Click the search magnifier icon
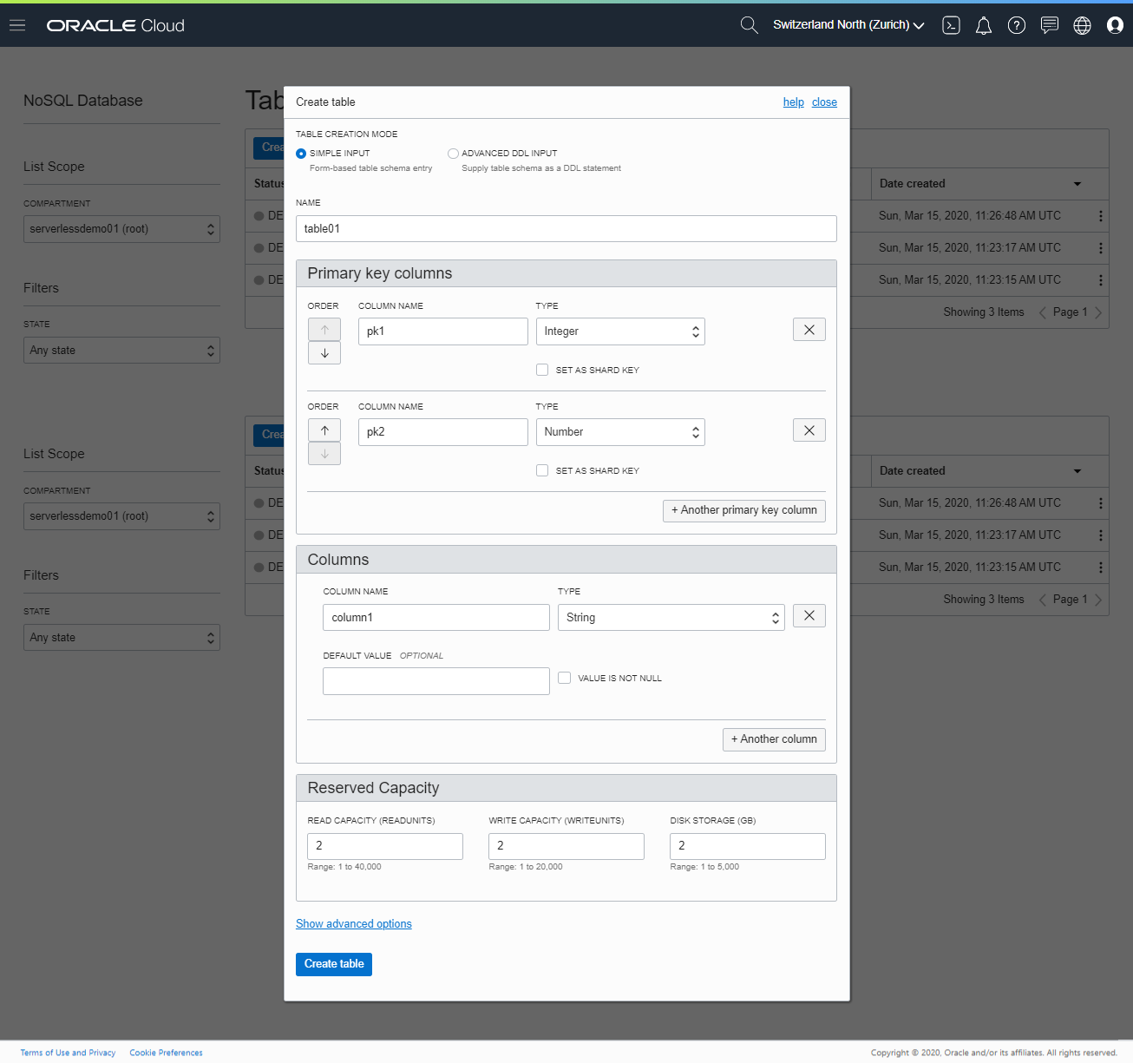 coord(748,24)
